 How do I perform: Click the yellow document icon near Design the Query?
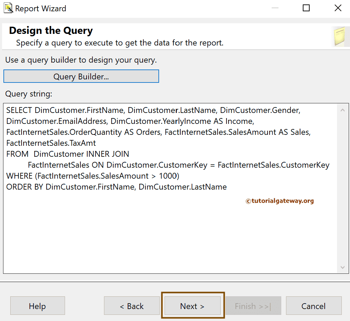tap(340, 36)
